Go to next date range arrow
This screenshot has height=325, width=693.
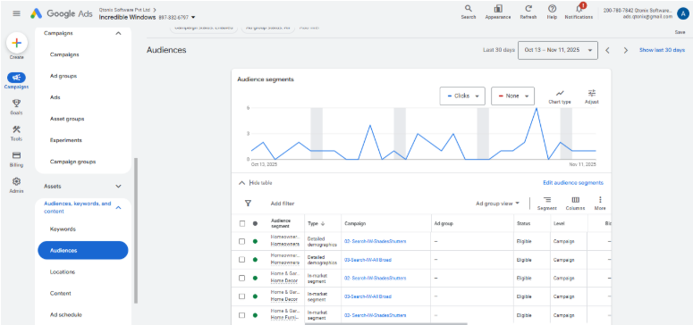[625, 50]
